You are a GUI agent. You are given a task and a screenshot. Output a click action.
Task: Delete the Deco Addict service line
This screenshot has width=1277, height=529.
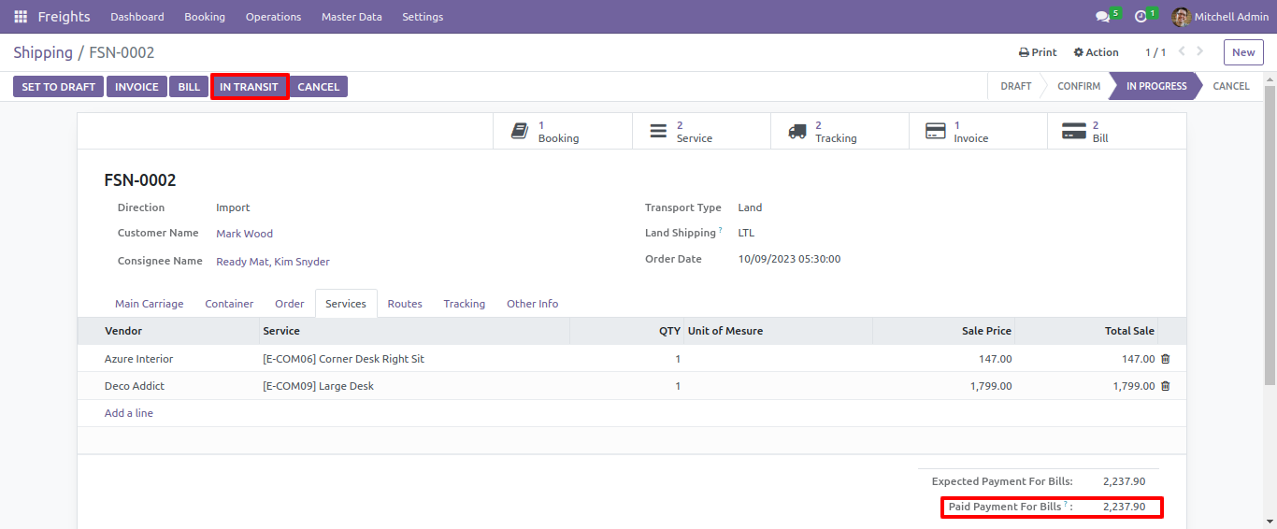click(x=1165, y=386)
